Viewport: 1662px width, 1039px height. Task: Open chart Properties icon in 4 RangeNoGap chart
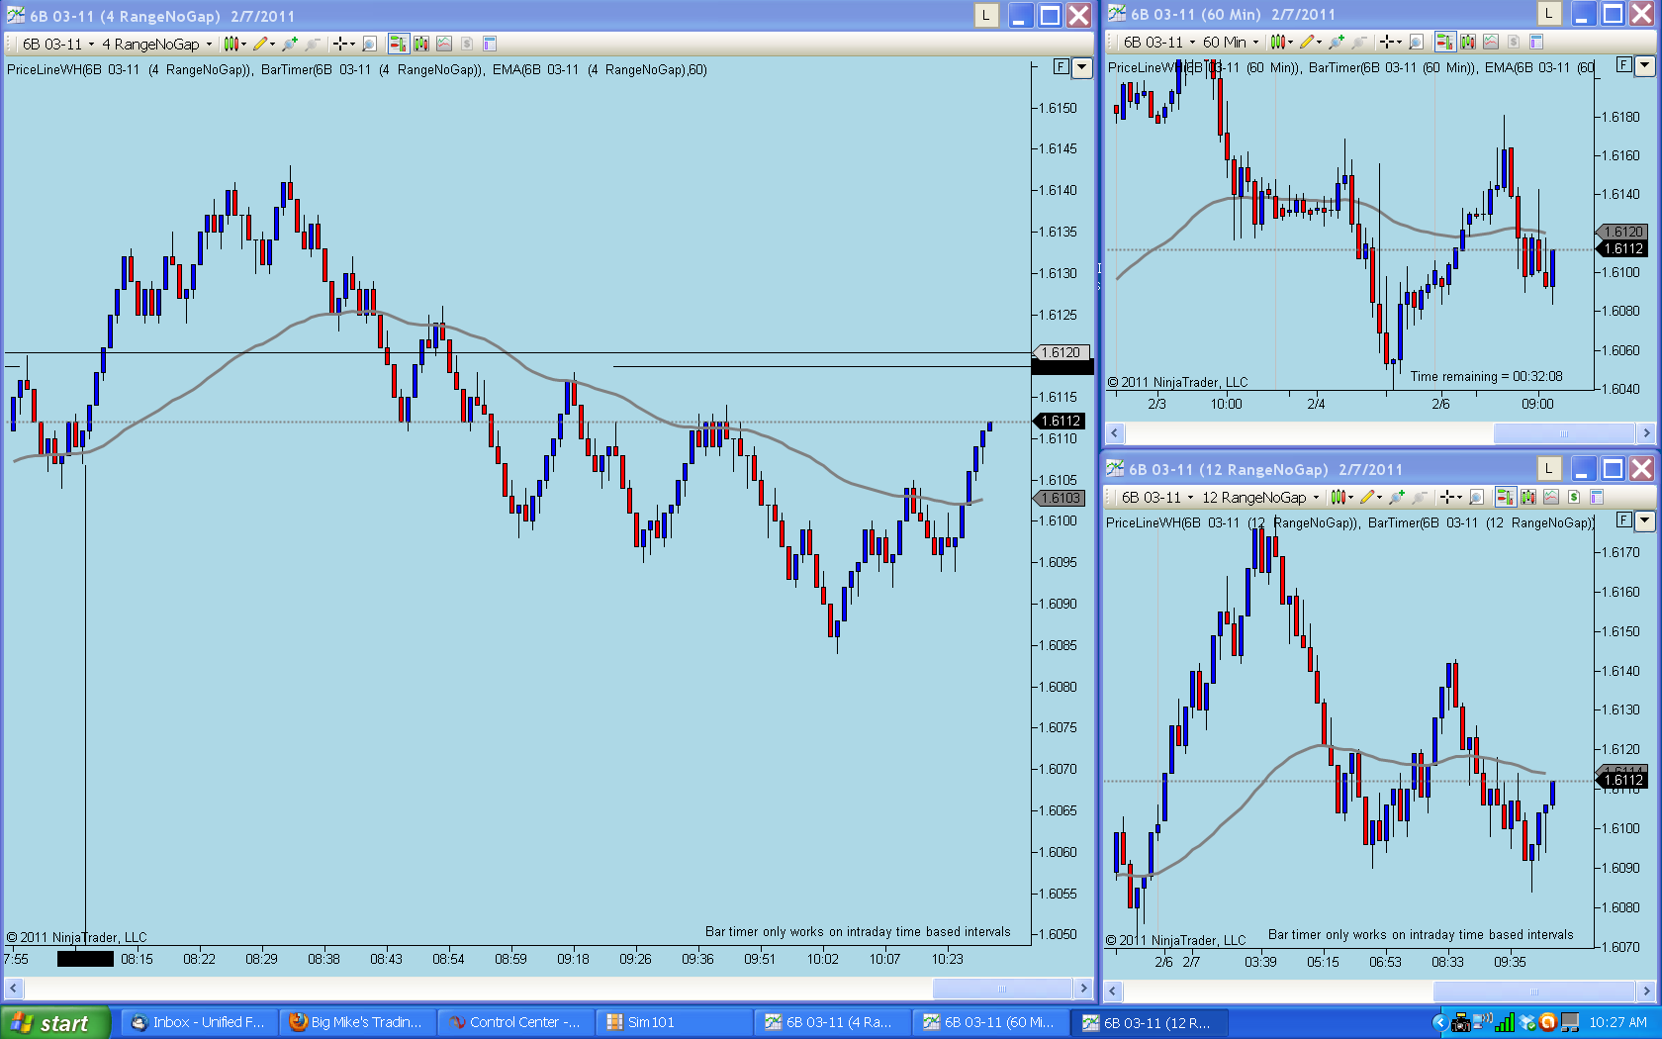pos(490,44)
